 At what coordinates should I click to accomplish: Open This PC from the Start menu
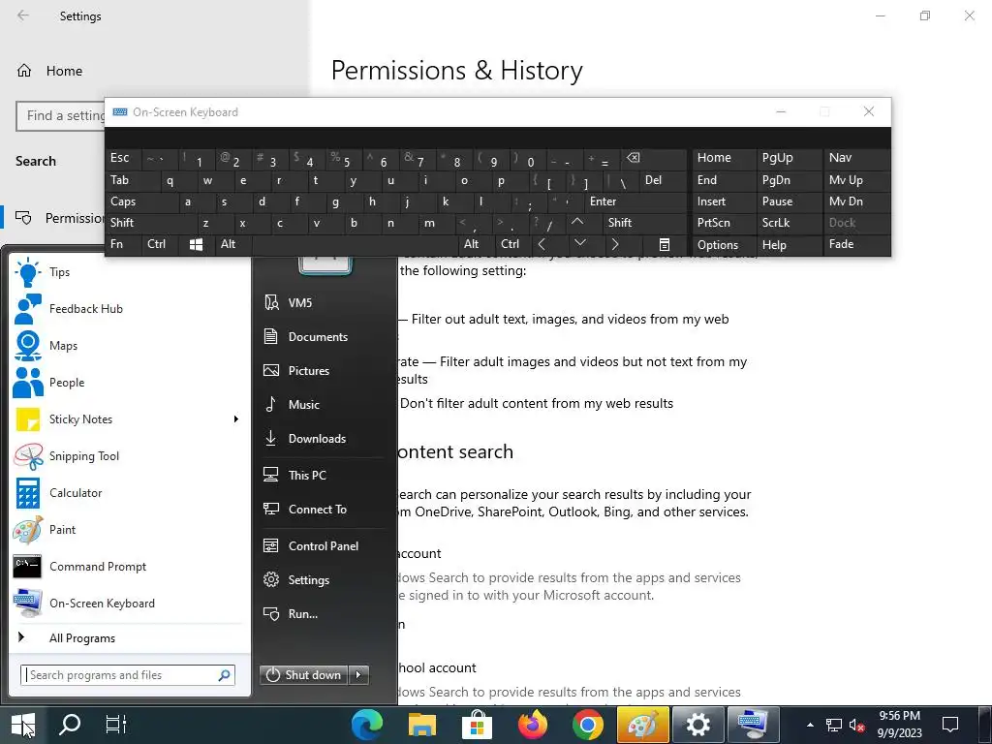coord(323,475)
